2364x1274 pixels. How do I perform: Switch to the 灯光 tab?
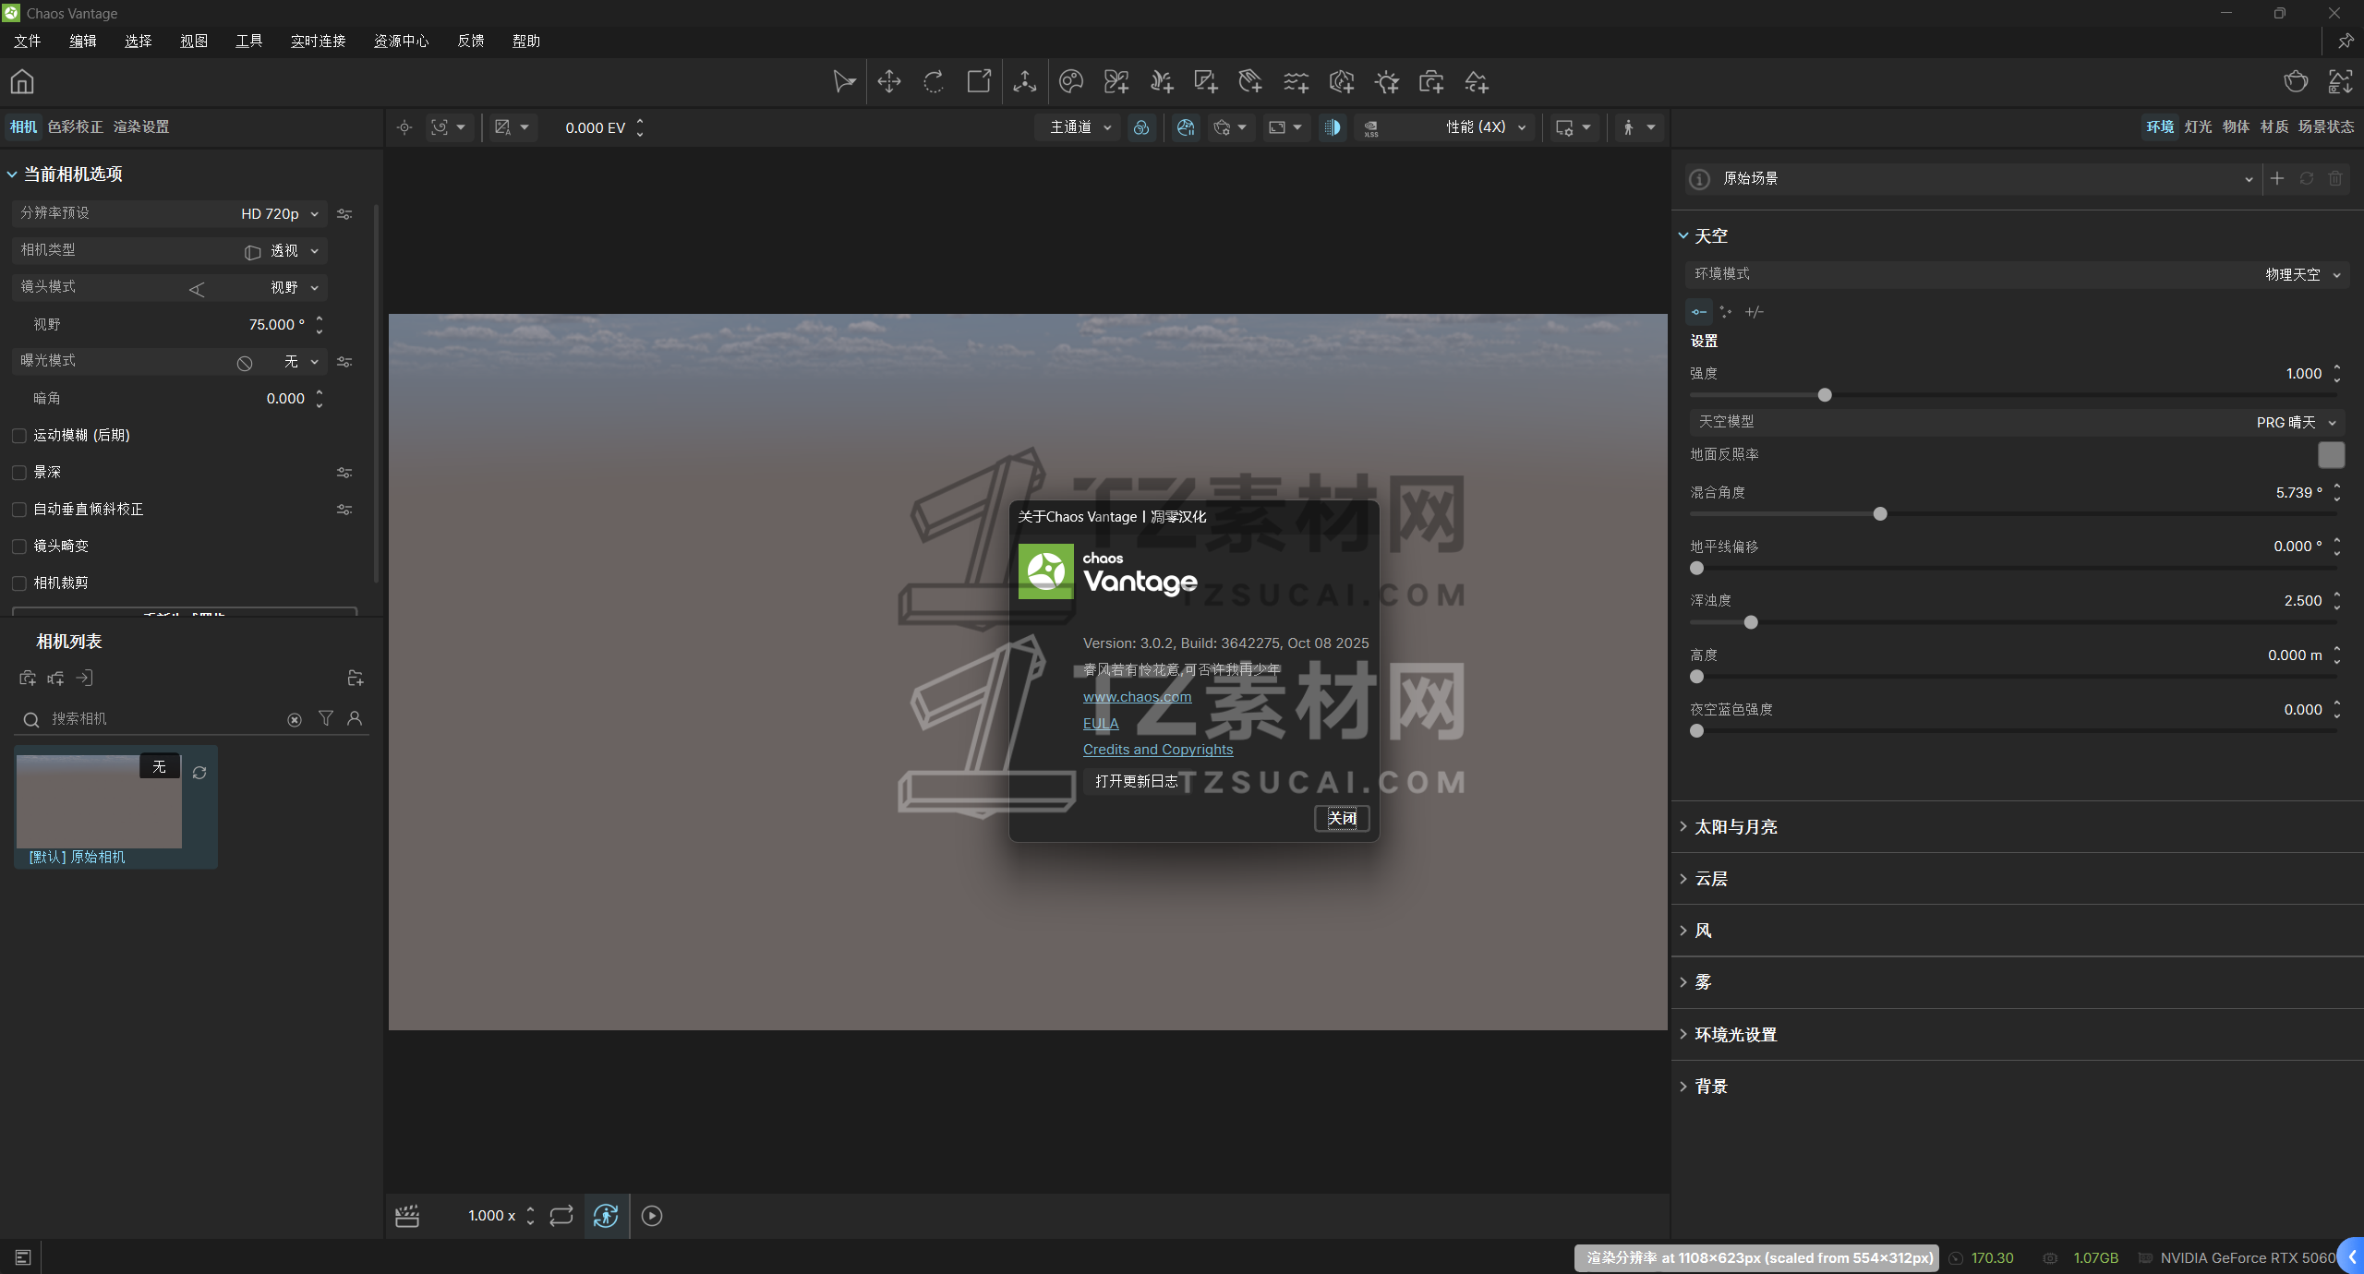point(2197,126)
